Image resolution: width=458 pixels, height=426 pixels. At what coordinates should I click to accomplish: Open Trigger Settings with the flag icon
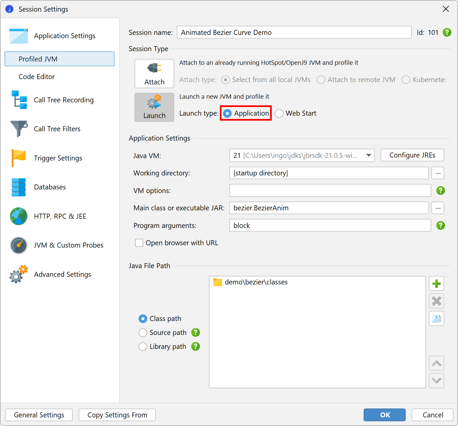pos(58,158)
